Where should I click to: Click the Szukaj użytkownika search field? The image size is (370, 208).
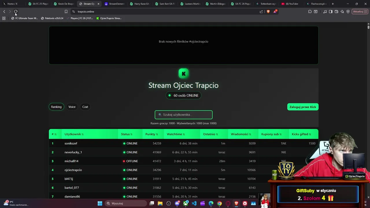pyautogui.click(x=184, y=115)
